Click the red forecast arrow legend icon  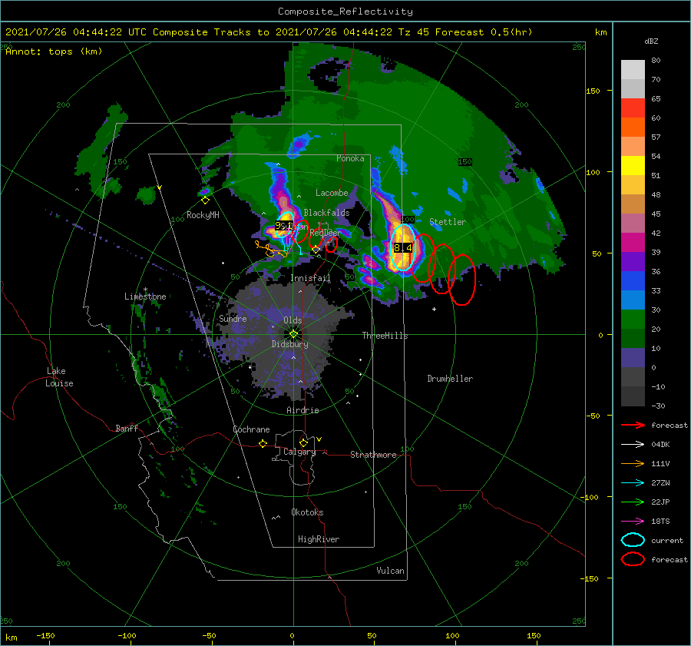[633, 425]
